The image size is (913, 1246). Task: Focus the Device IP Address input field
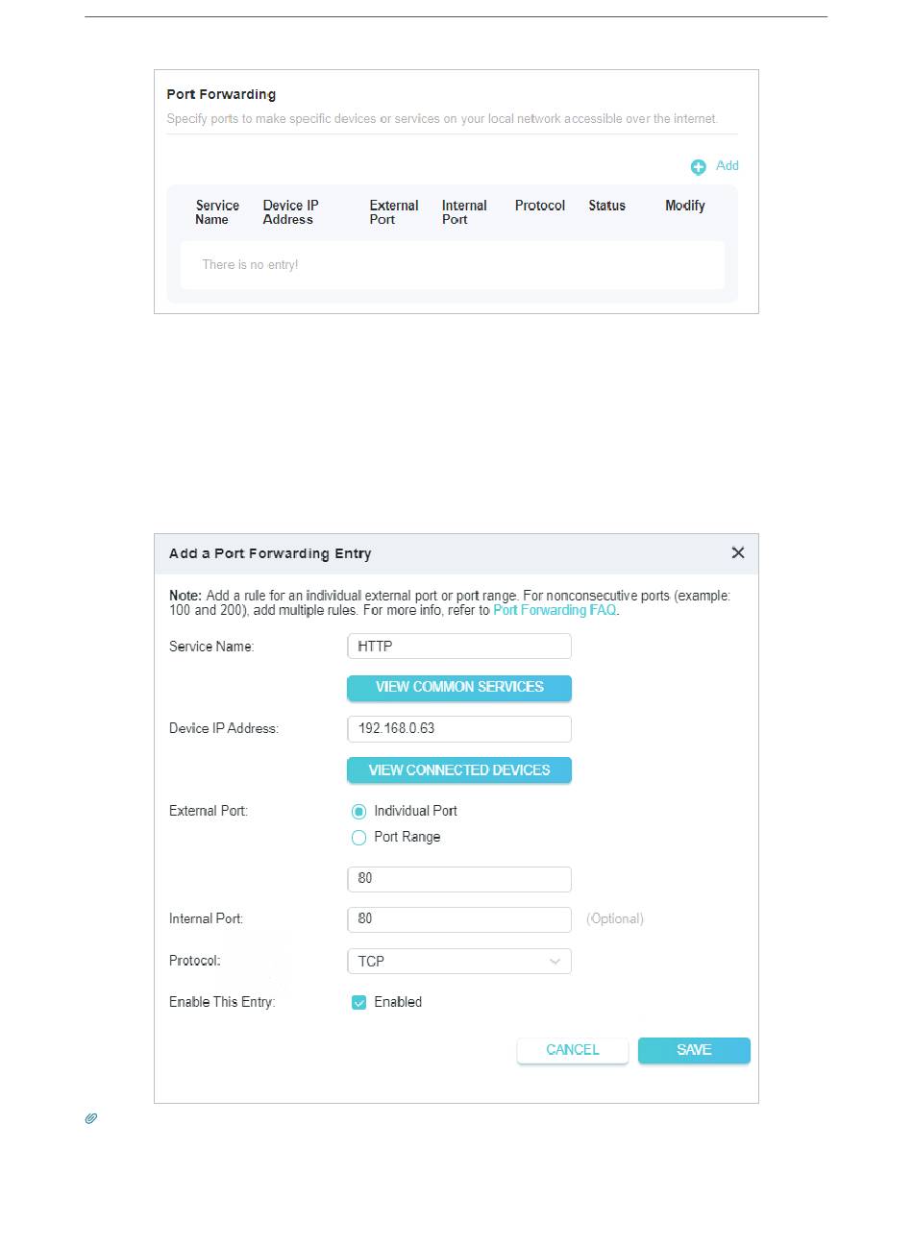pos(458,729)
